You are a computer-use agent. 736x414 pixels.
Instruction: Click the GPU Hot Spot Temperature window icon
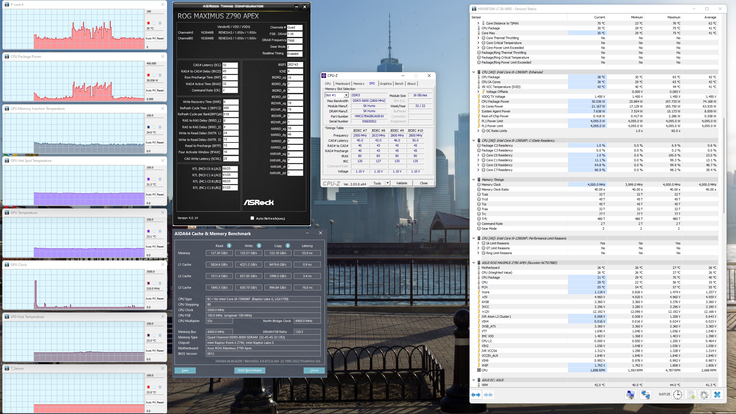[7, 161]
